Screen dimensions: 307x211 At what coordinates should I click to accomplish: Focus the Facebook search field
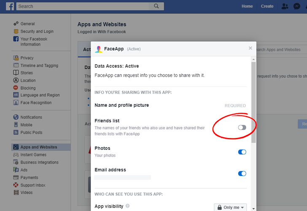point(83,6)
